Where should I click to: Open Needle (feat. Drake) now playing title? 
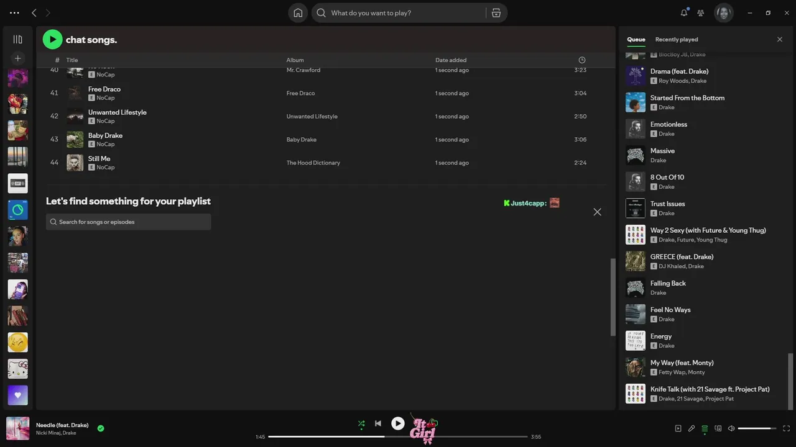click(62, 425)
